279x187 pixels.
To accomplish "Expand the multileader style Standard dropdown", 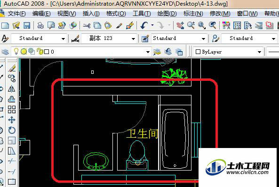I will pyautogui.click(x=273, y=39).
